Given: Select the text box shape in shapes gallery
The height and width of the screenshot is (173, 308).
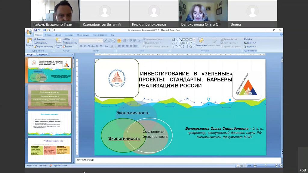Looking at the screenshot, I should pos(173,39).
